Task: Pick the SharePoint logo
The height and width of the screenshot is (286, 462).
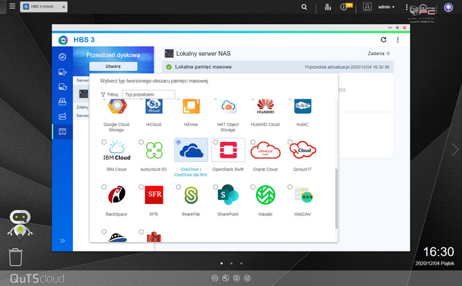Action: [228, 195]
